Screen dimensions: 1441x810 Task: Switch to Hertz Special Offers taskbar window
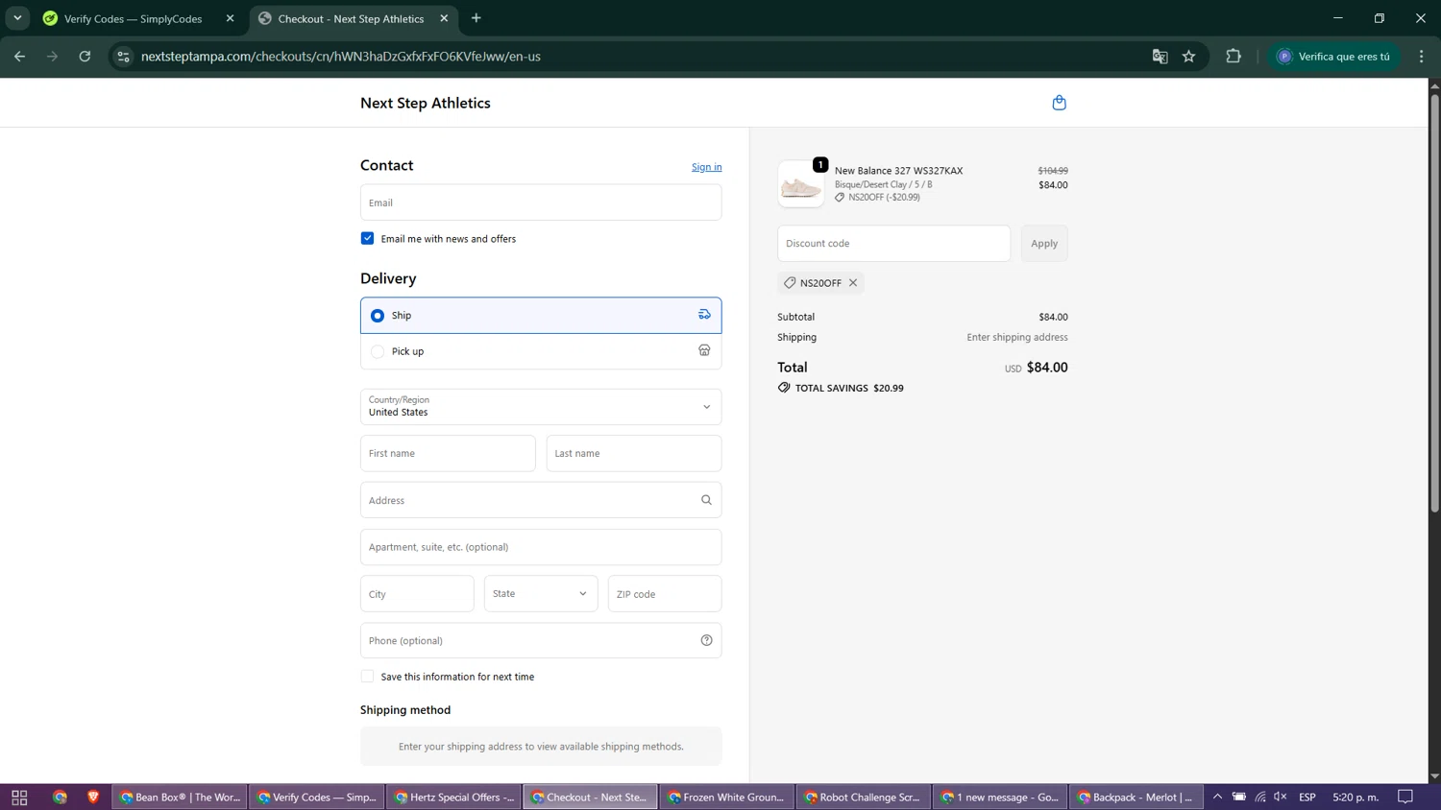click(x=453, y=798)
